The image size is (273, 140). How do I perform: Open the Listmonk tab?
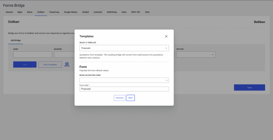click(98, 12)
